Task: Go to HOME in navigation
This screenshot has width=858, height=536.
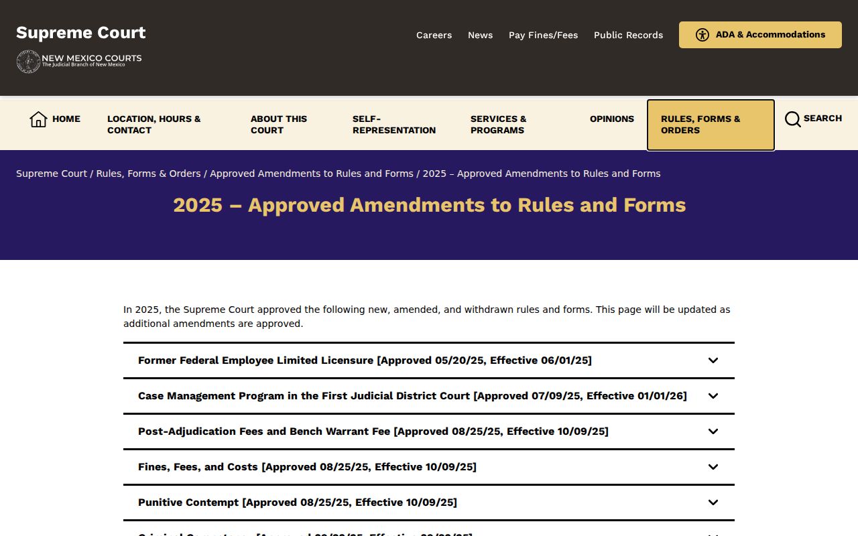Action: [66, 119]
